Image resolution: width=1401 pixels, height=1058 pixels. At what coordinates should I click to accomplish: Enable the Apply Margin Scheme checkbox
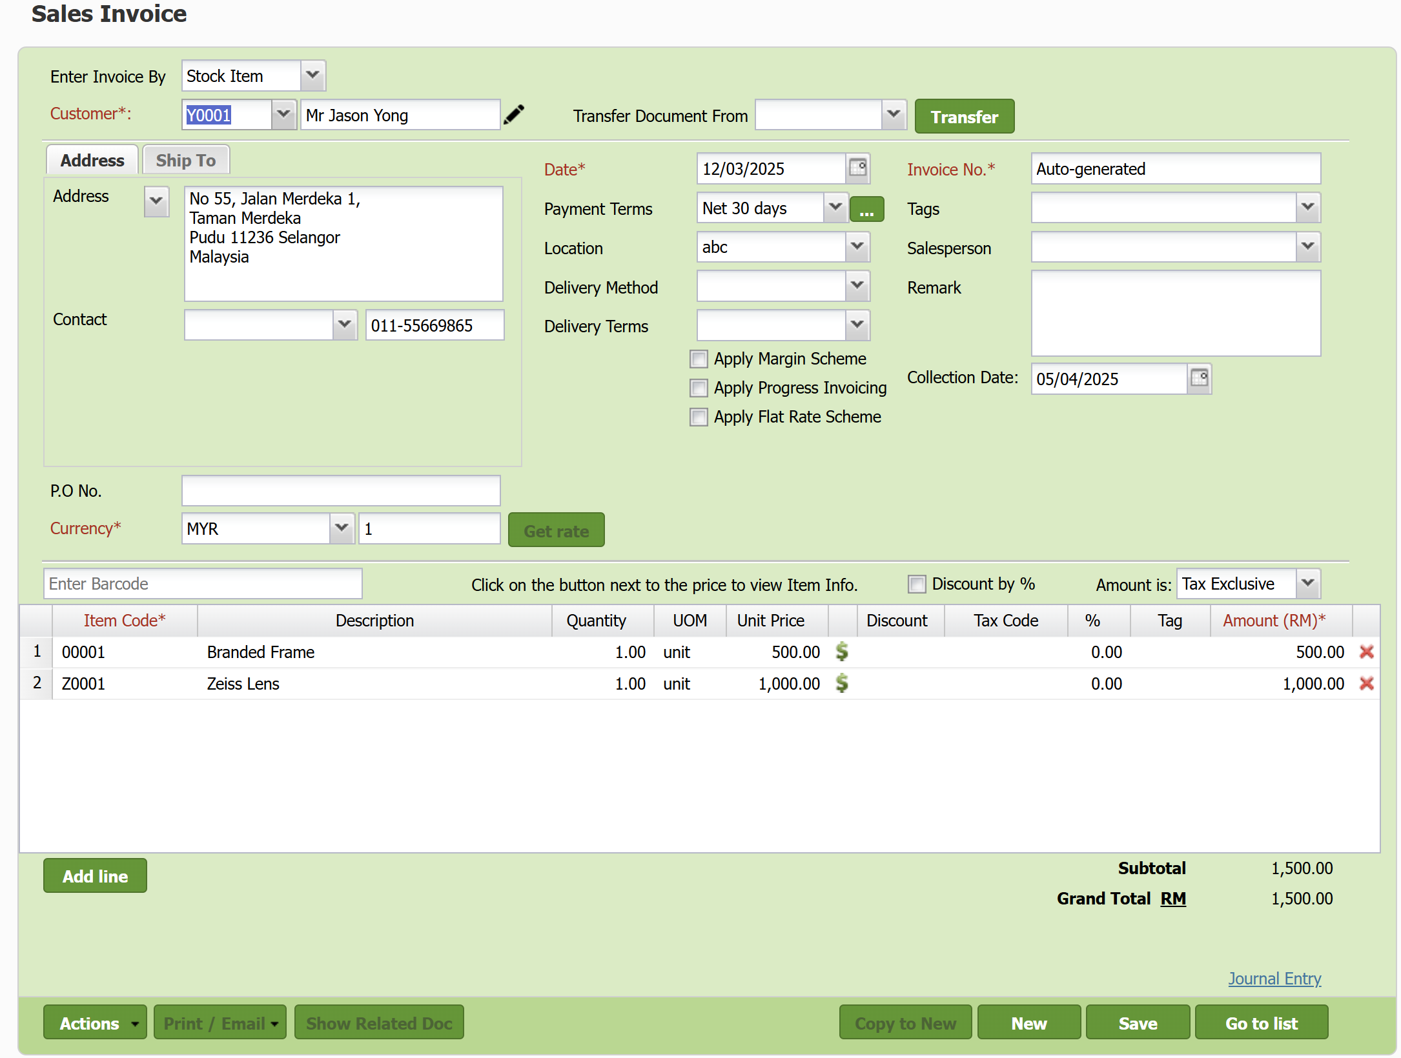699,359
